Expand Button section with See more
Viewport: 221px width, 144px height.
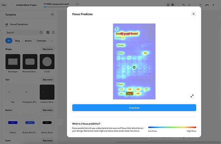click(47, 110)
